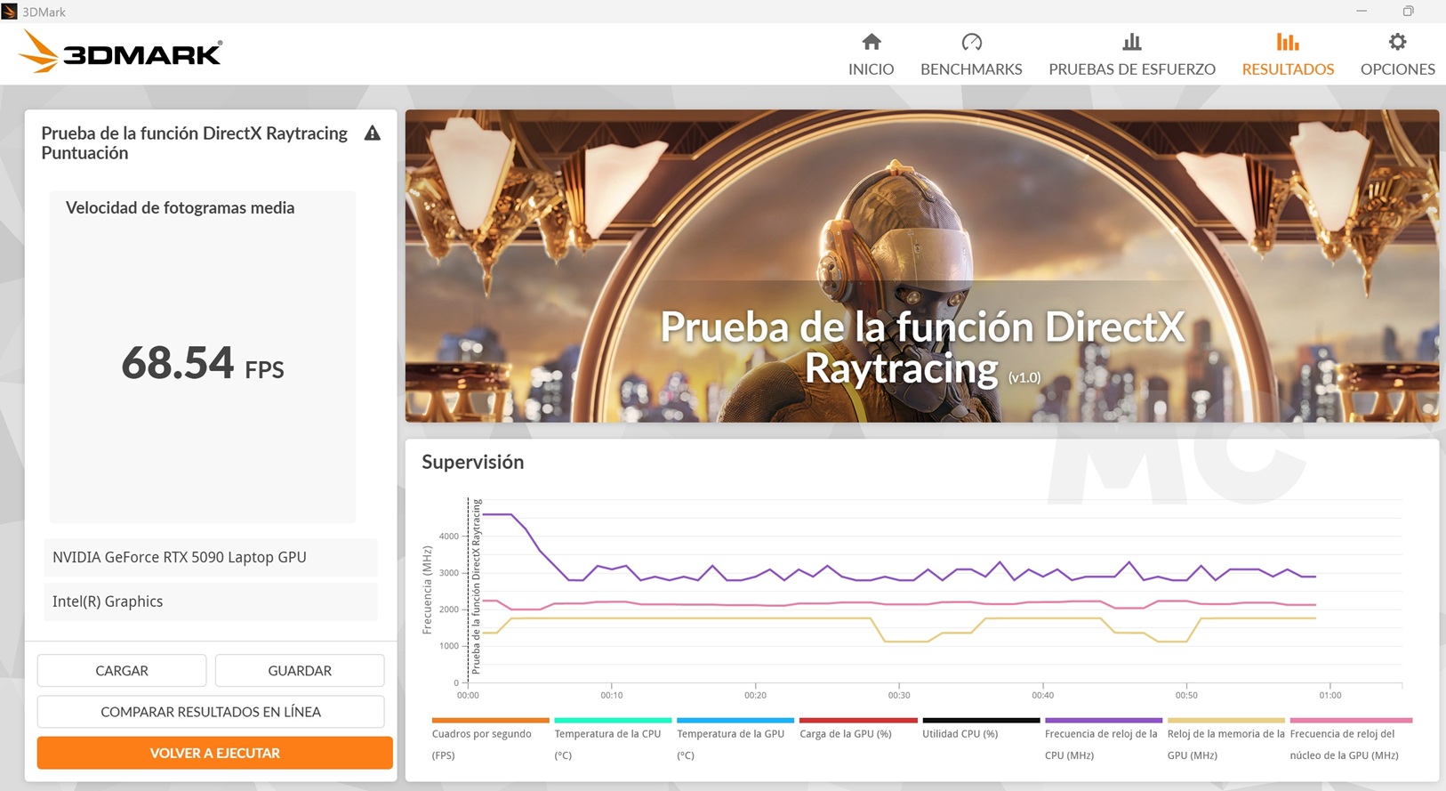
Task: Click the 00:30 time marker on the chart
Action: tap(899, 695)
